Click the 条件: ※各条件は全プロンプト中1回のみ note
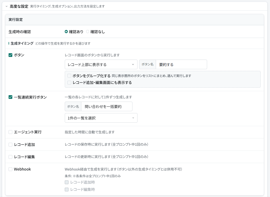Viewport: 270px width, 197px height. [93, 176]
